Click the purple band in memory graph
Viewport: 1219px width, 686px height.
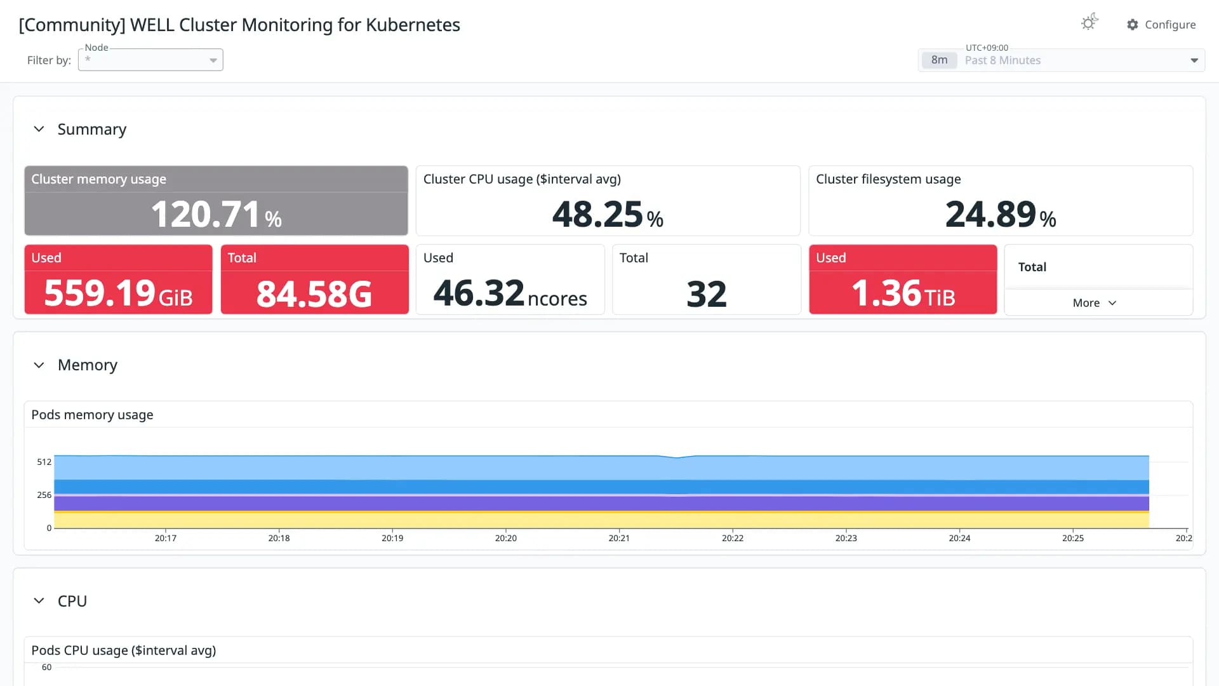click(x=601, y=504)
